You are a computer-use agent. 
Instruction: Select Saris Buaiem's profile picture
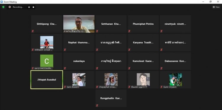79,80
